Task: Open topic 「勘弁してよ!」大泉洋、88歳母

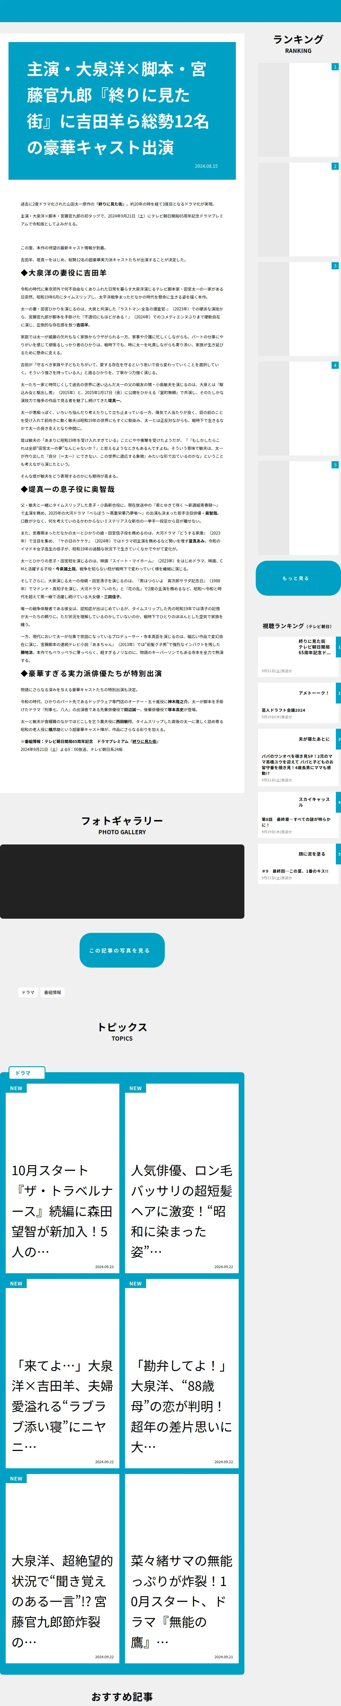Action: coord(181,1374)
